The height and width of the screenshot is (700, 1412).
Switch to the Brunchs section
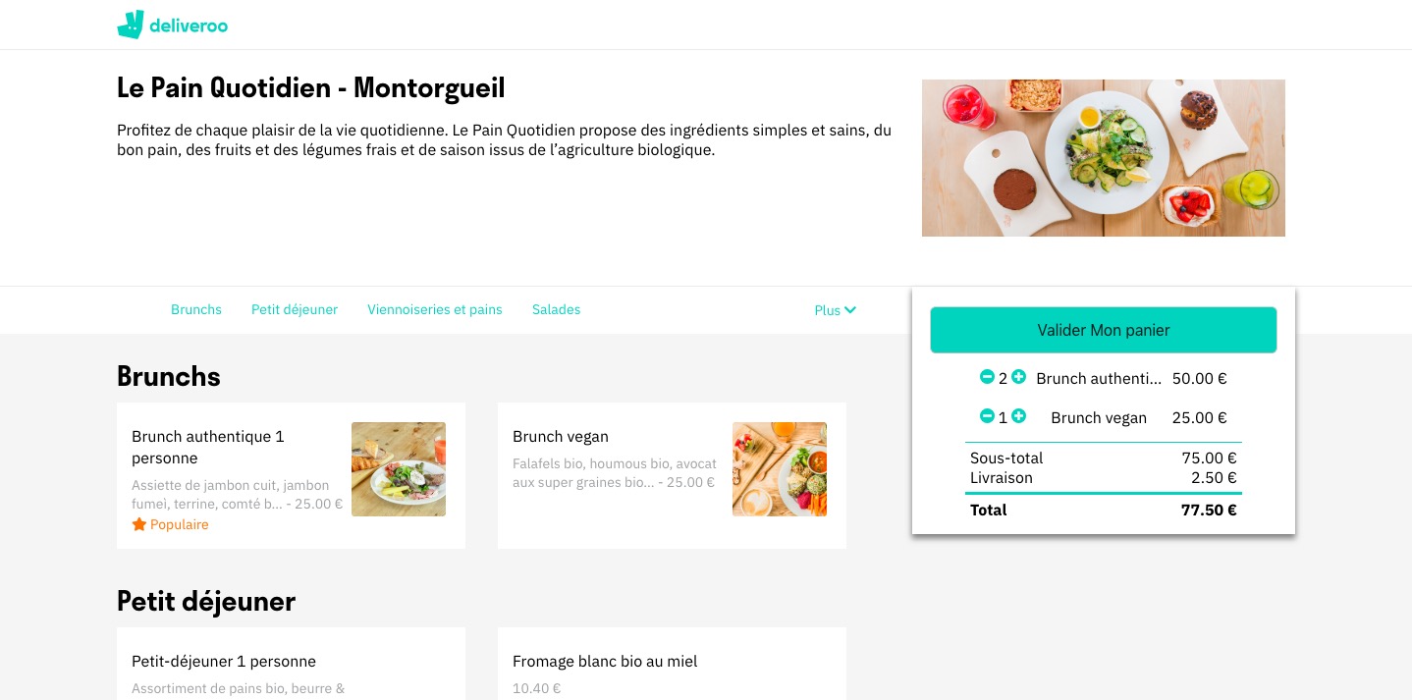pyautogui.click(x=196, y=309)
